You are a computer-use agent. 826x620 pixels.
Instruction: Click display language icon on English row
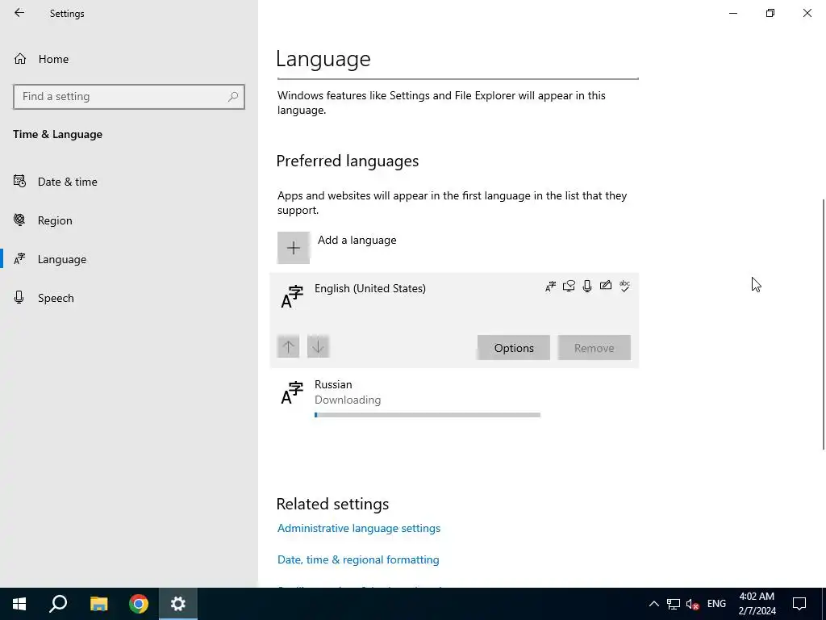click(550, 287)
